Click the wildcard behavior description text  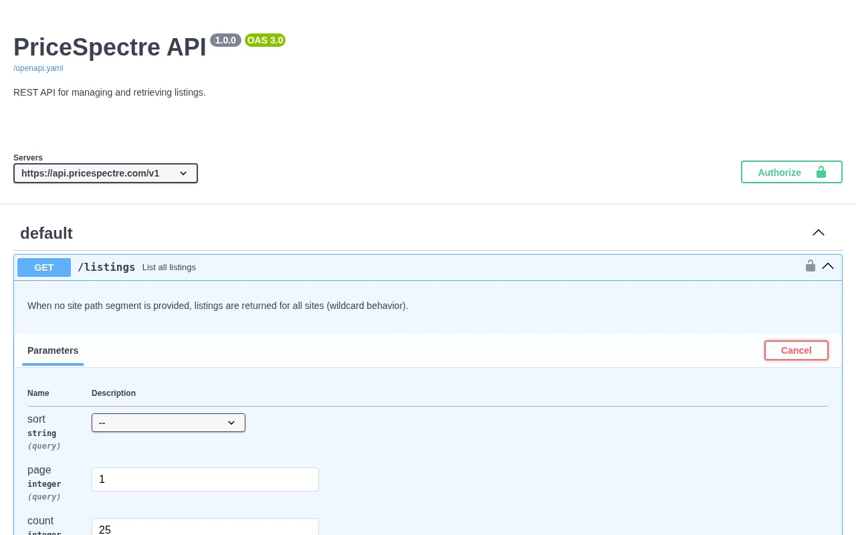tap(217, 306)
